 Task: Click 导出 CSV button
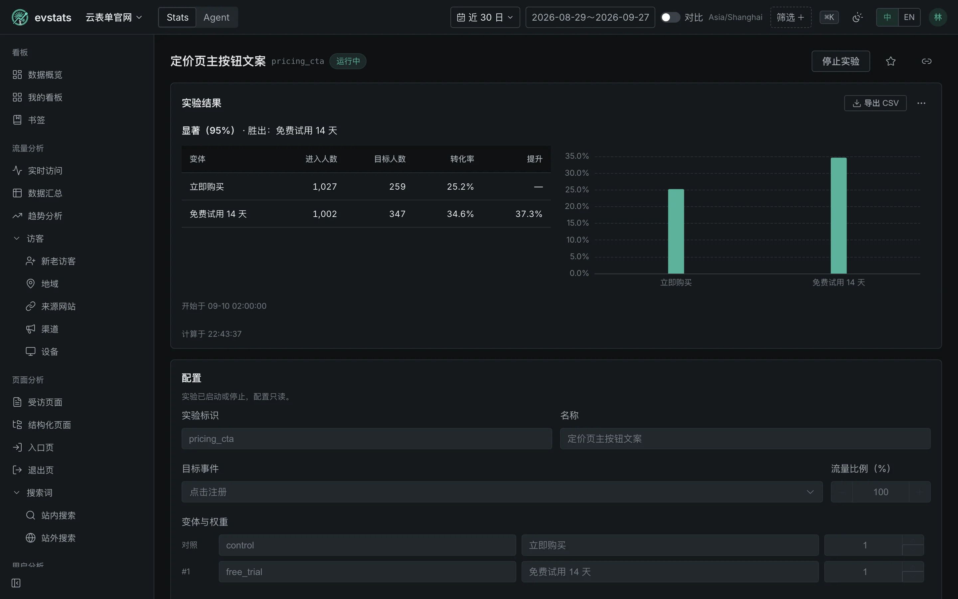tap(875, 103)
